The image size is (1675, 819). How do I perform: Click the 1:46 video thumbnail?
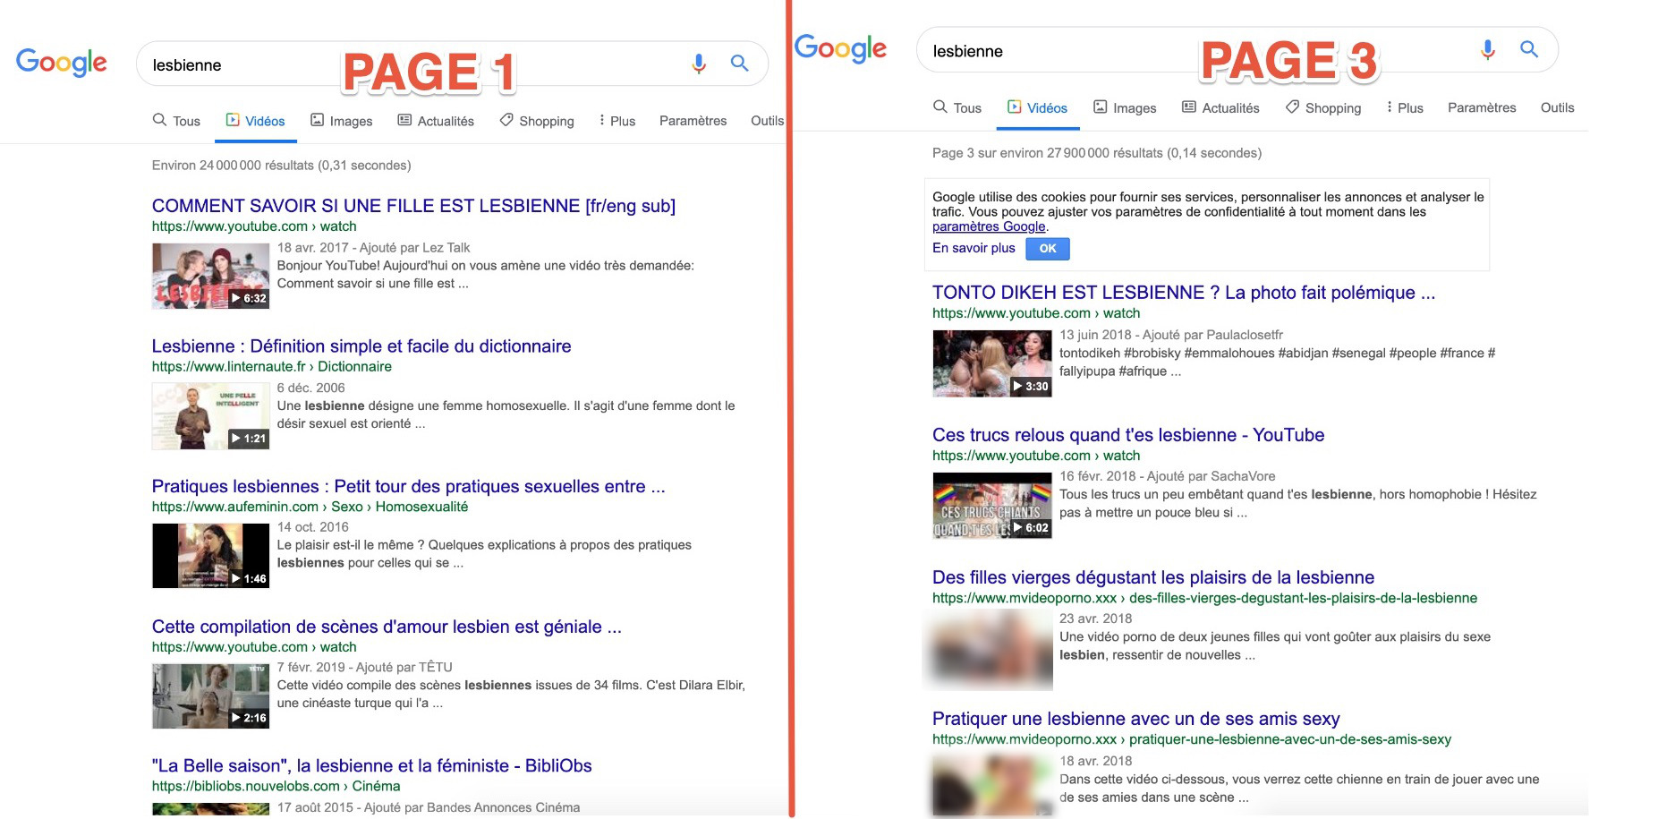point(210,556)
